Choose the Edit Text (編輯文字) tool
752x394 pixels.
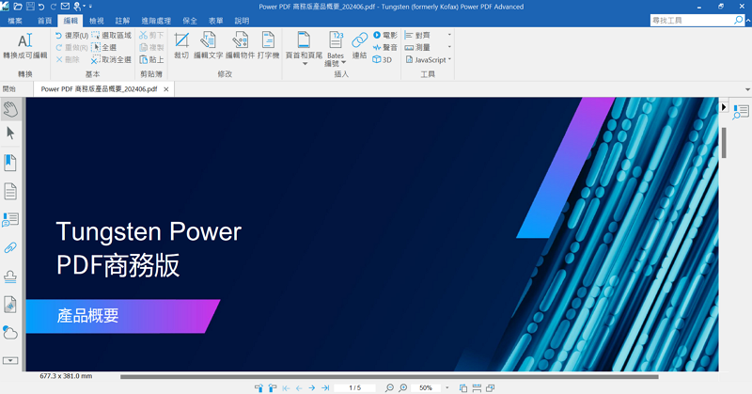coord(208,45)
